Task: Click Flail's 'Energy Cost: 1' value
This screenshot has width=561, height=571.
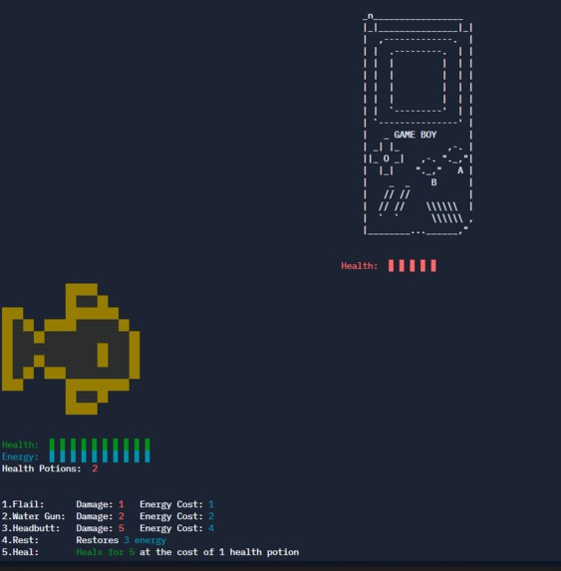Action: click(x=177, y=504)
